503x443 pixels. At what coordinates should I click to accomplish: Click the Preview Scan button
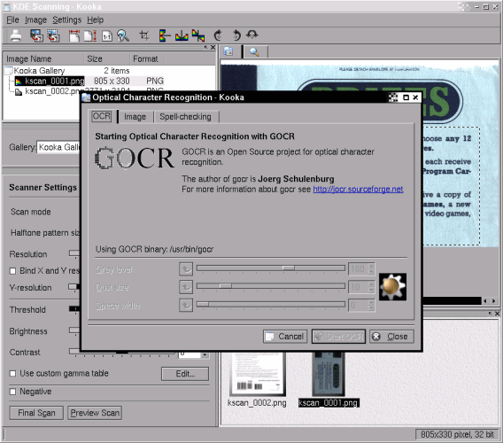coord(95,413)
